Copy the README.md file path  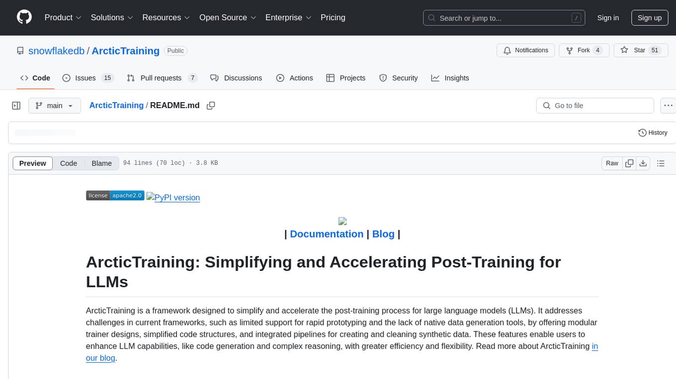tap(211, 106)
